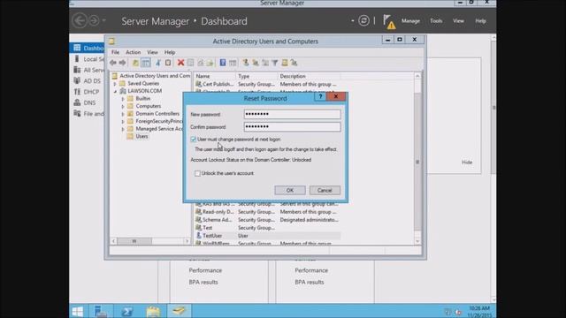
Task: Toggle the Show/Hide Console Tree icon
Action: 146,63
